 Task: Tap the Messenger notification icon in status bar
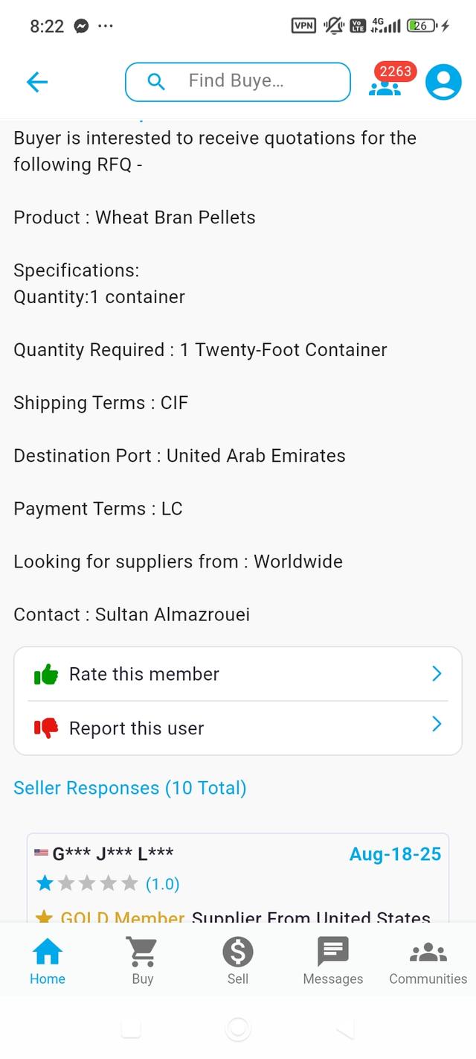click(x=81, y=26)
